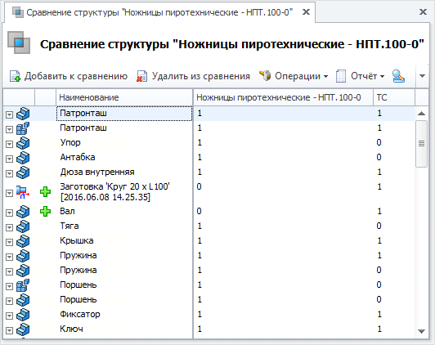
Task: Select the Антабка row name
Action: (x=78, y=157)
